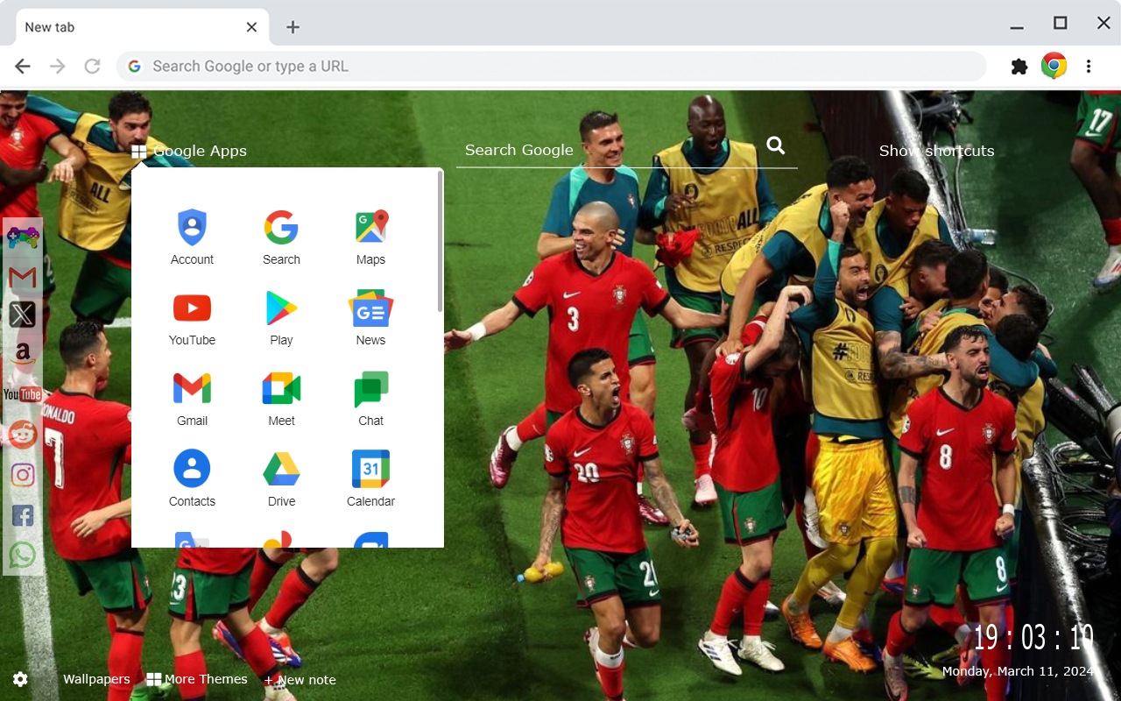The image size is (1121, 701).
Task: Open Gmail from the left sidebar
Action: click(23, 278)
